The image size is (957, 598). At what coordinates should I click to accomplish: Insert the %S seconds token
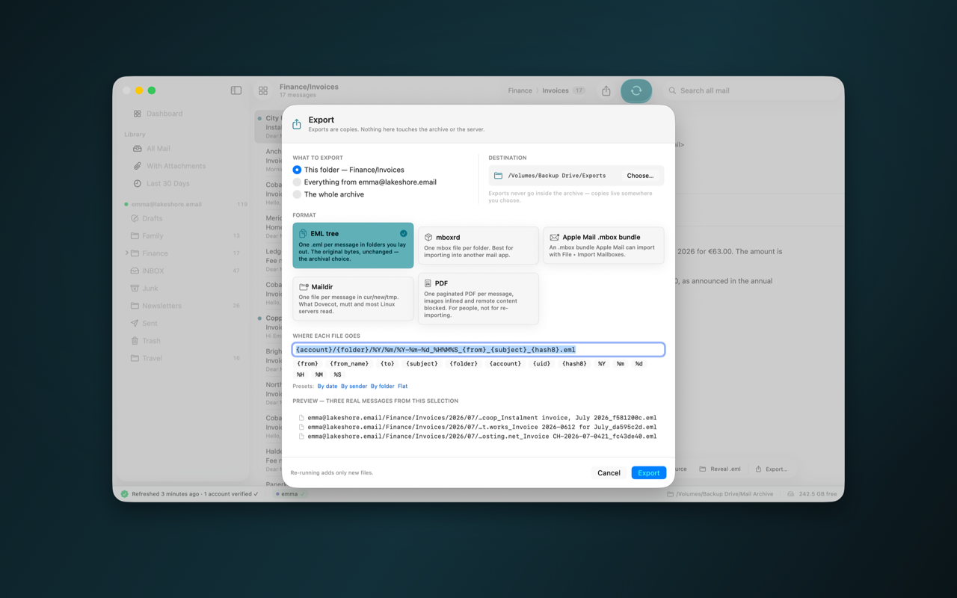[337, 374]
